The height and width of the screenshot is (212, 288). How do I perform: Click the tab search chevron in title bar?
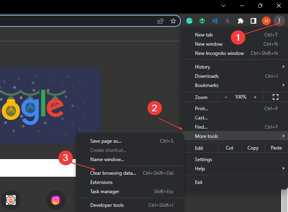(x=223, y=6)
